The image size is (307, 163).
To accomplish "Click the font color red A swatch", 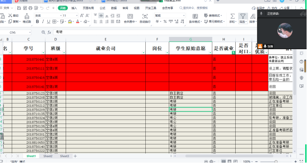I will coord(78,22).
